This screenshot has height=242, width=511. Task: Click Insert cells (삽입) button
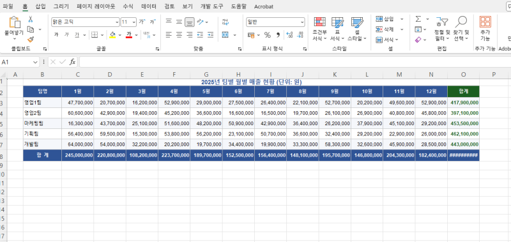[x=385, y=19]
